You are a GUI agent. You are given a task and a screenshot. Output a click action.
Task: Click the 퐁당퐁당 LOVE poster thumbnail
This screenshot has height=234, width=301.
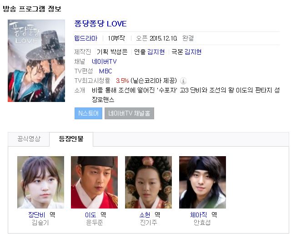click(x=36, y=61)
